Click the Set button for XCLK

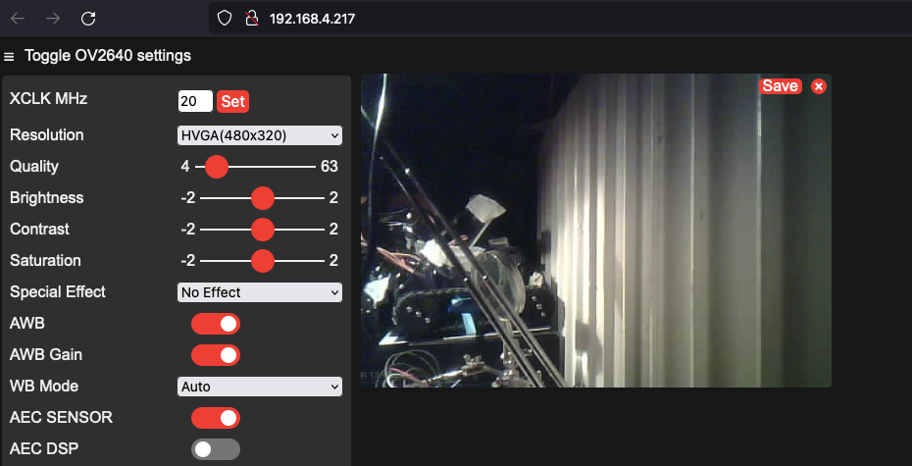point(232,101)
